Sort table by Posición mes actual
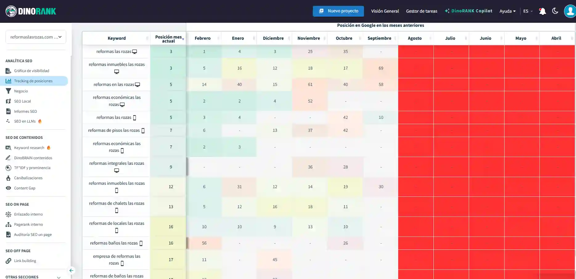The image size is (576, 279). 168,39
